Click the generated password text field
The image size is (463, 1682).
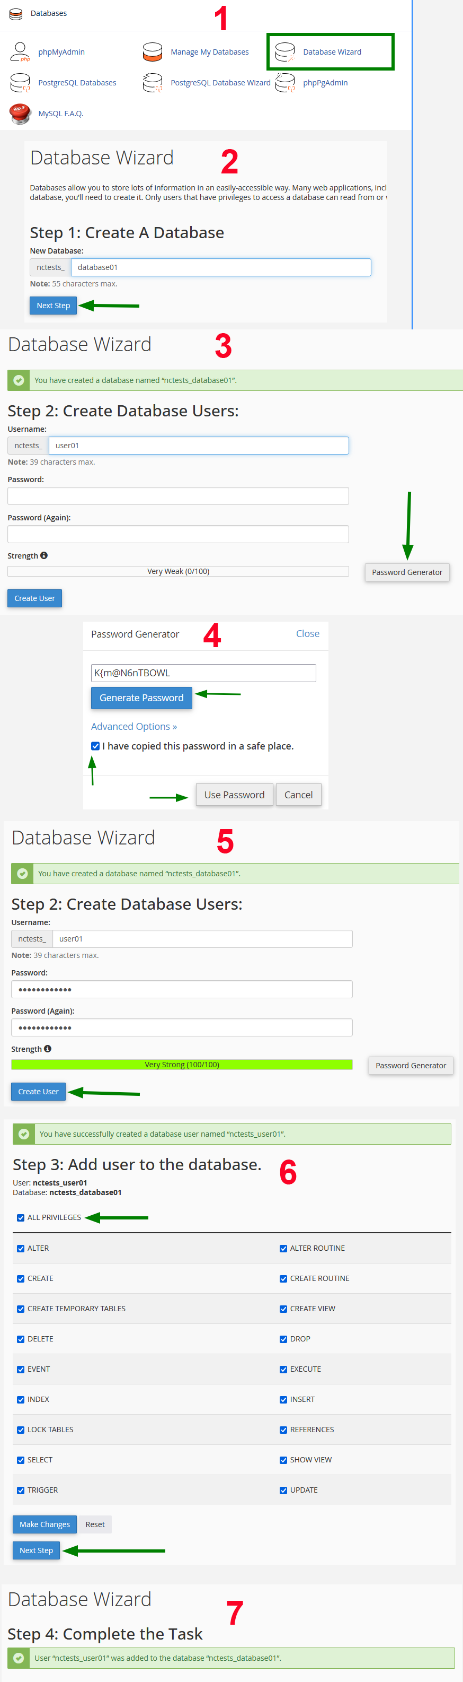(x=203, y=673)
